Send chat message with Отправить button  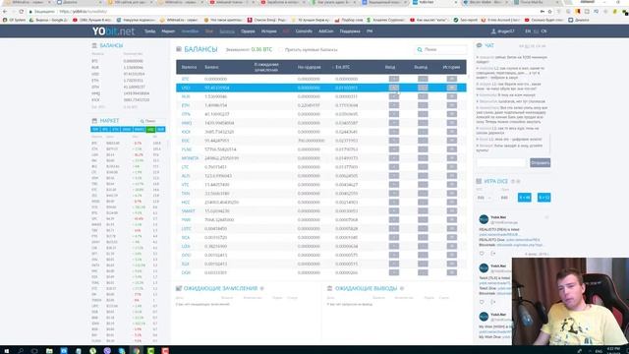(x=540, y=162)
